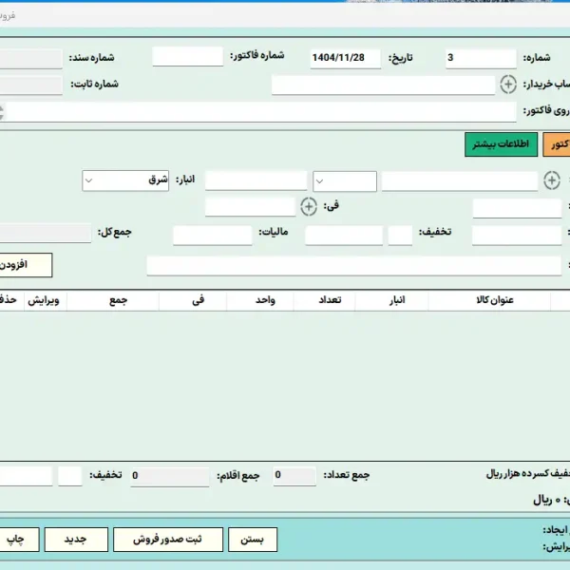Click the تاریخ date field 1404/11/28

pyautogui.click(x=346, y=58)
